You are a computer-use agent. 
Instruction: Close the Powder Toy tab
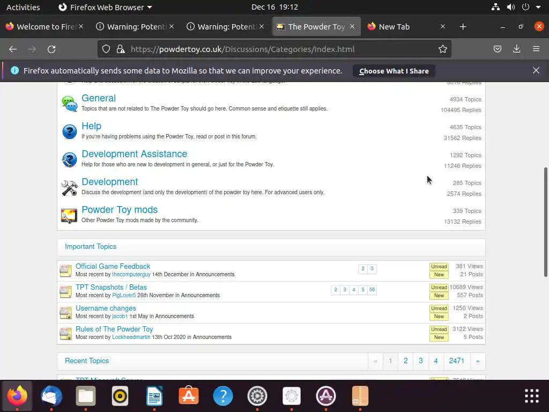[352, 26]
